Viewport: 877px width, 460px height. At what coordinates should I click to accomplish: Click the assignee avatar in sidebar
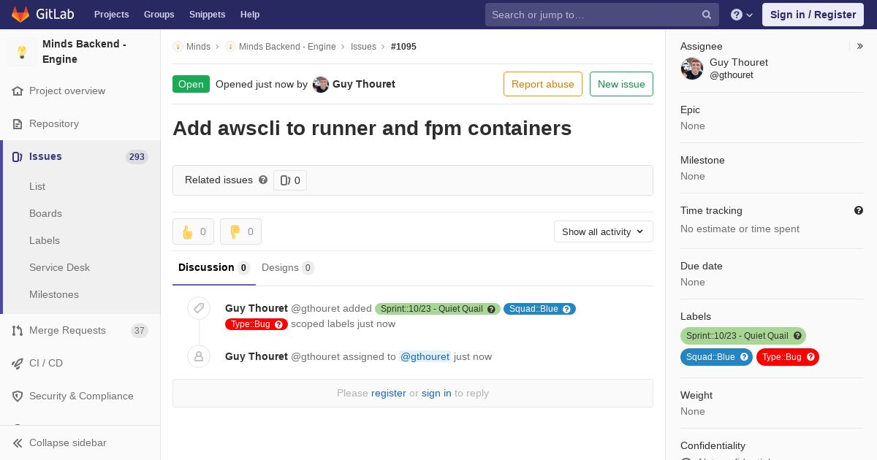(692, 69)
